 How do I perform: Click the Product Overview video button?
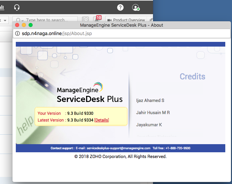tap(126, 20)
